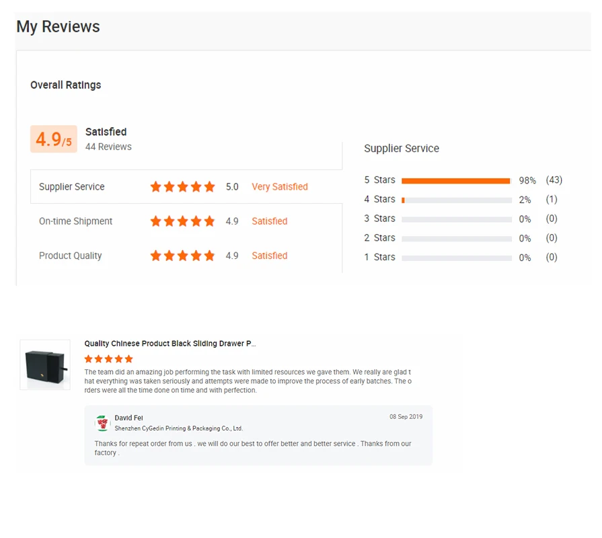Viewport: 602px width, 538px height.
Task: Open the Quality Chinese Product Black Sliding Drawer link
Action: pyautogui.click(x=170, y=344)
